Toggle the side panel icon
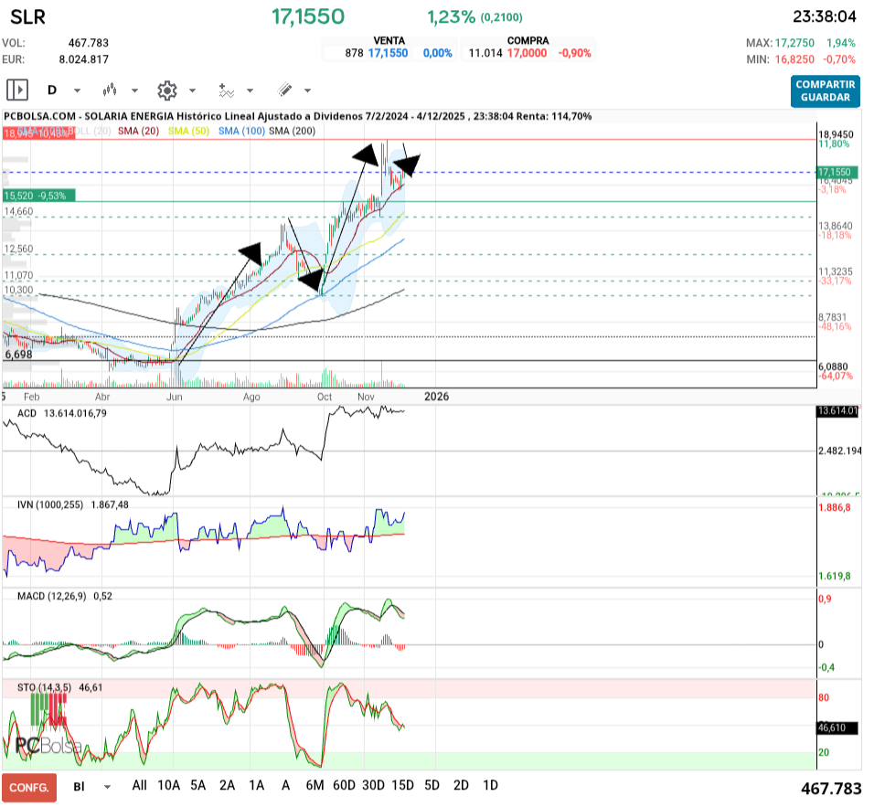The height and width of the screenshot is (807, 874). pos(16,90)
